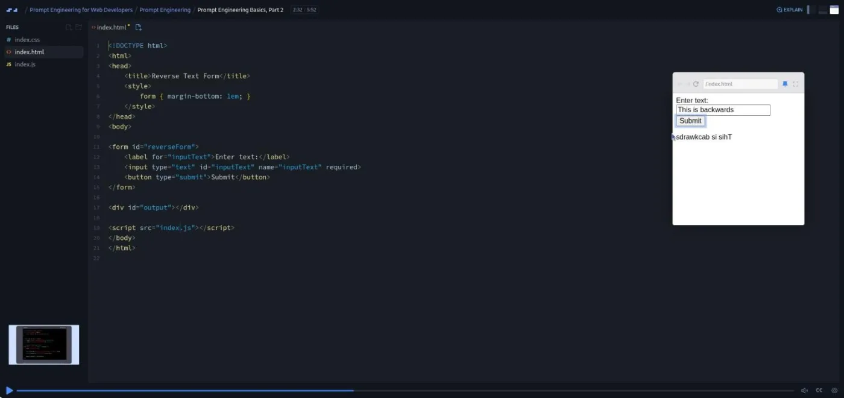
Task: Click the /index.html address bar
Action: [740, 84]
